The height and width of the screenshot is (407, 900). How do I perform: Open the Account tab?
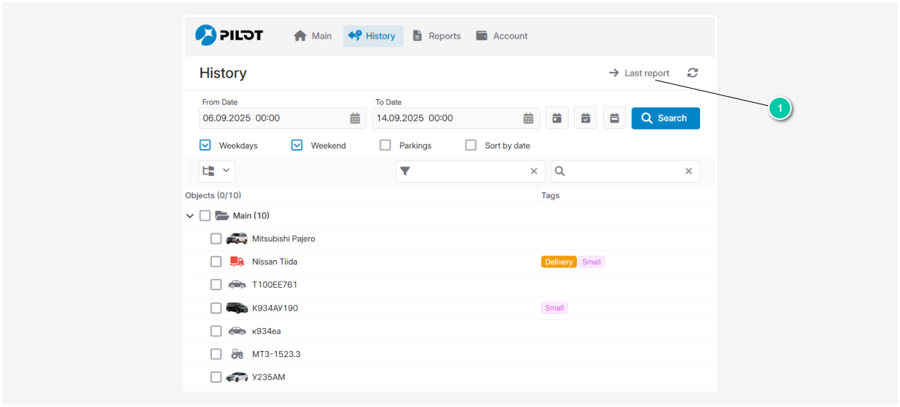point(501,36)
